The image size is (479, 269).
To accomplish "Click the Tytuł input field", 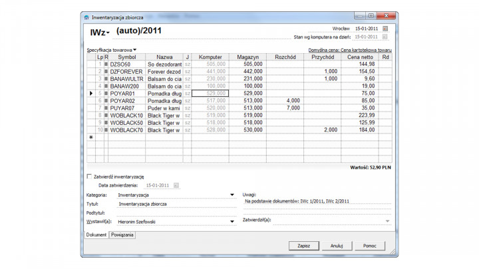I will point(176,204).
